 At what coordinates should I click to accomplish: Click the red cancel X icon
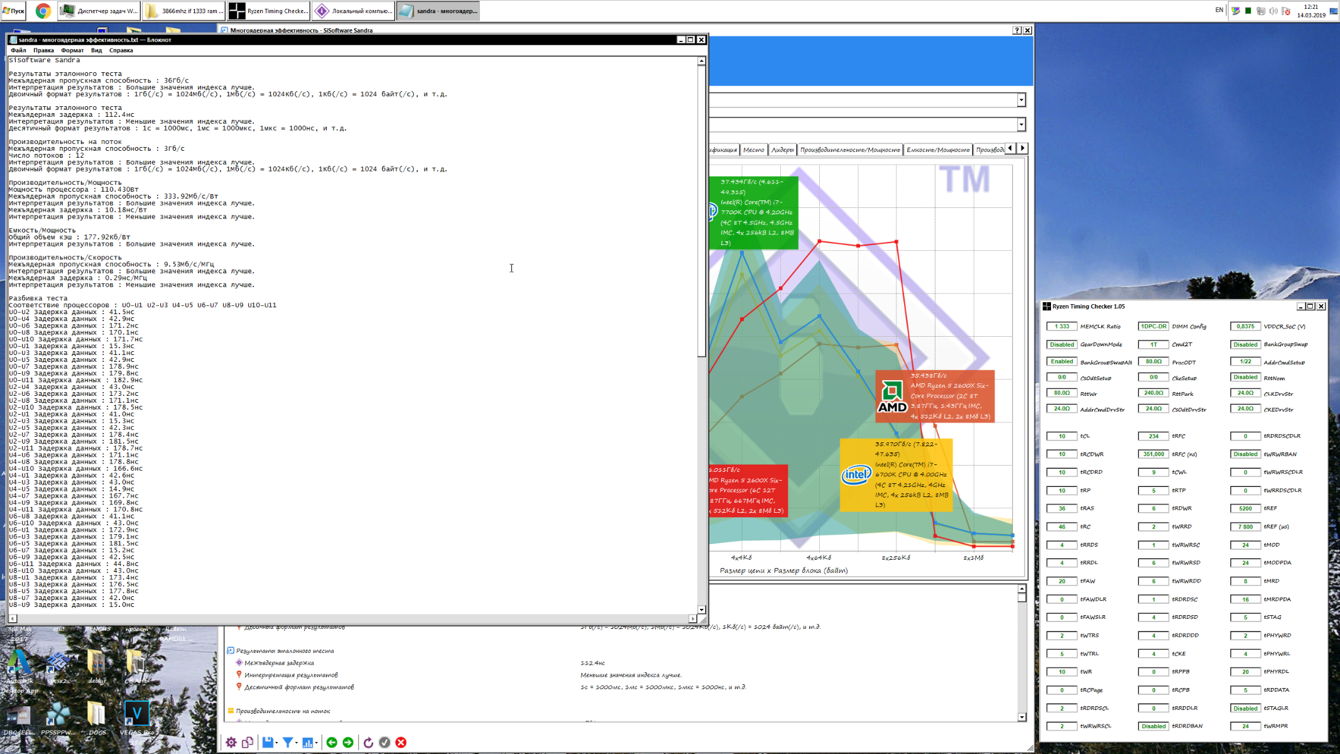[401, 742]
